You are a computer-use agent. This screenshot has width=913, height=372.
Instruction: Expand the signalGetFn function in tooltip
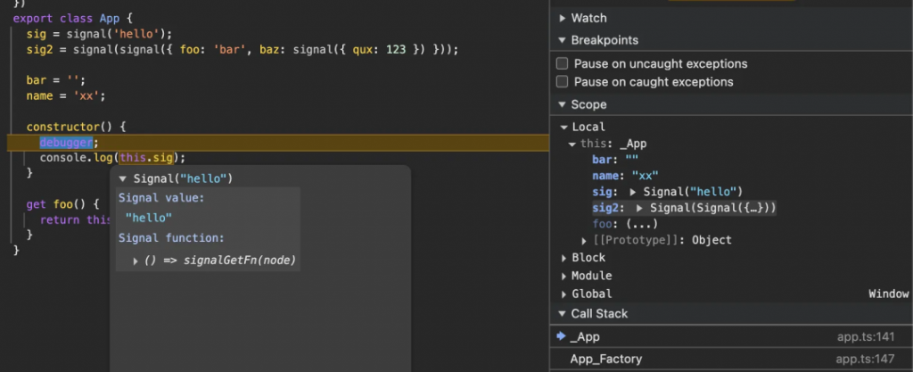tap(136, 260)
